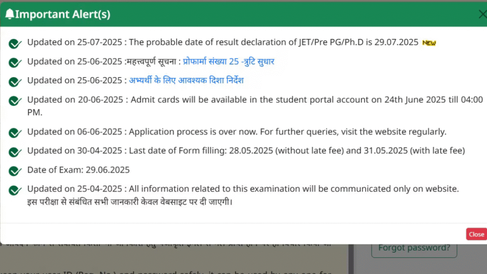This screenshot has width=487, height=274.
Task: Click the Important Alert(s) header title
Action: tap(63, 14)
